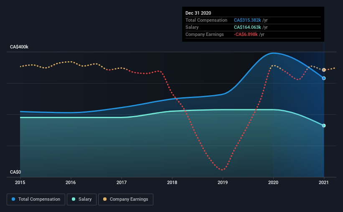Toggle the Company Earnings legend button

point(126,199)
